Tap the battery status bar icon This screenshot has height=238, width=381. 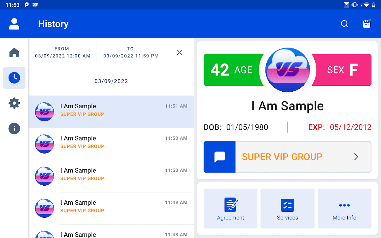coord(374,5)
